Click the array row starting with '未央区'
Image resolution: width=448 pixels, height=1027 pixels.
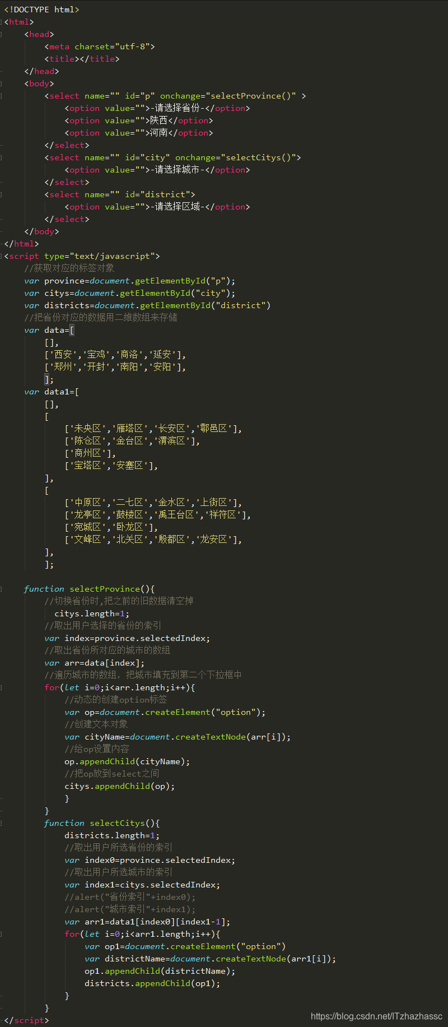[x=153, y=429]
